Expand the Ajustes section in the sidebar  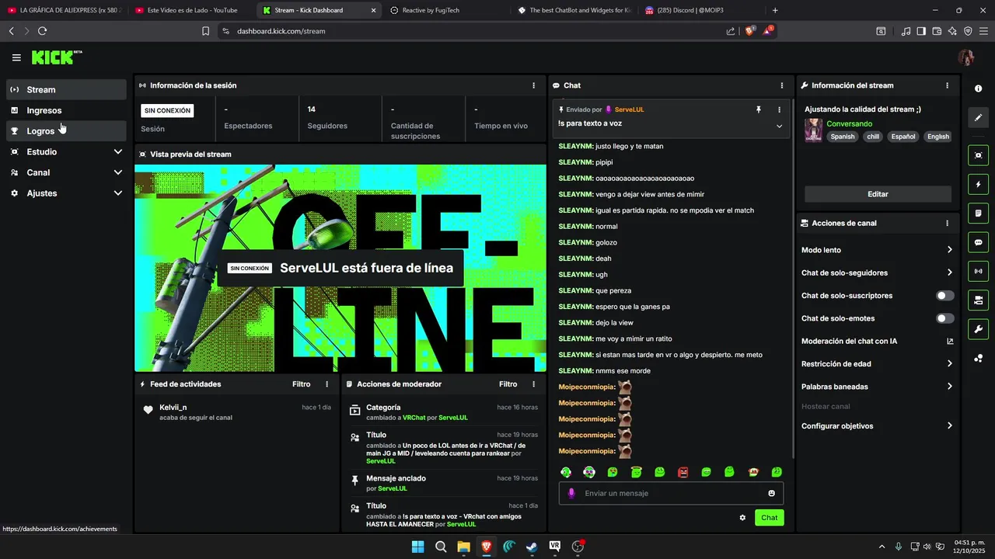coord(66,193)
